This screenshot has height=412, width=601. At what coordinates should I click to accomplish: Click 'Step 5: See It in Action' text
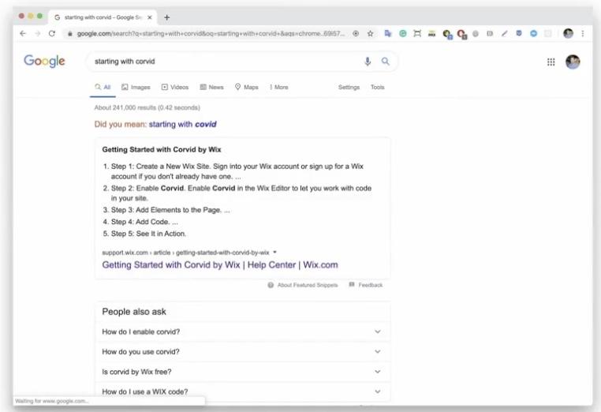click(149, 234)
